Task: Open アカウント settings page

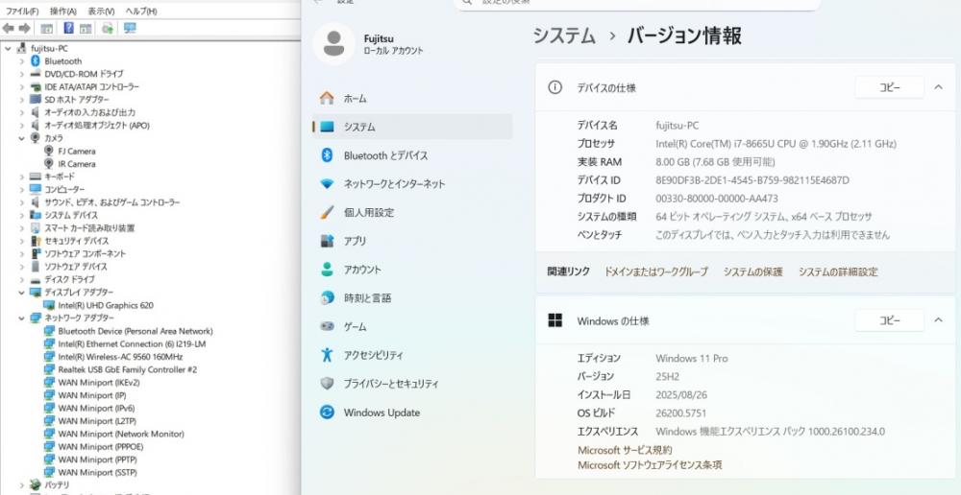Action: click(412, 270)
